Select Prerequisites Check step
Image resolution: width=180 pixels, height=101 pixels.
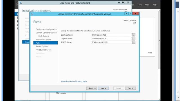click(44, 50)
